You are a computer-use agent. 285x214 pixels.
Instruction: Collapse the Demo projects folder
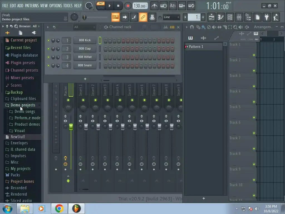point(23,105)
